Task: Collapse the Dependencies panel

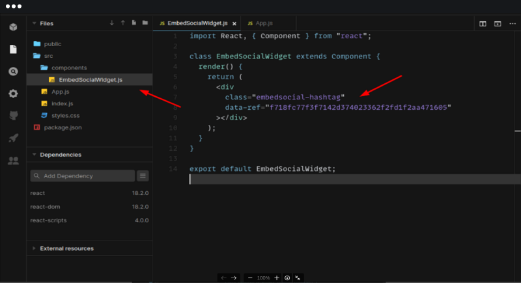Action: pos(35,155)
